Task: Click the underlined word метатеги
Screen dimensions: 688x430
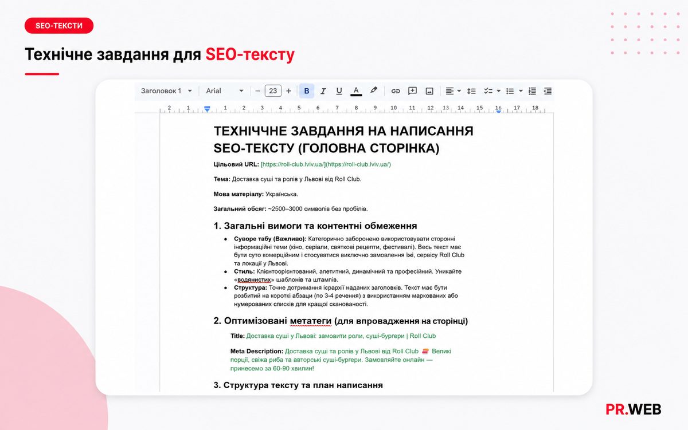Action: pyautogui.click(x=311, y=321)
